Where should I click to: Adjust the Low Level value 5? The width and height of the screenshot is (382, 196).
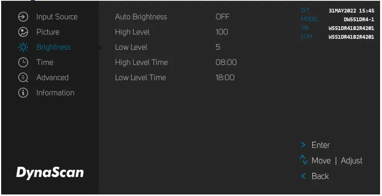[x=218, y=47]
